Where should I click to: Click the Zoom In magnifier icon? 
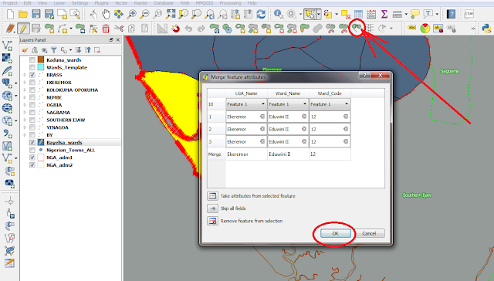(132, 14)
